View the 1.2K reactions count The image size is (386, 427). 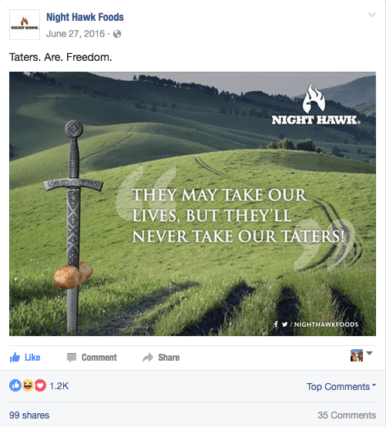coord(59,386)
